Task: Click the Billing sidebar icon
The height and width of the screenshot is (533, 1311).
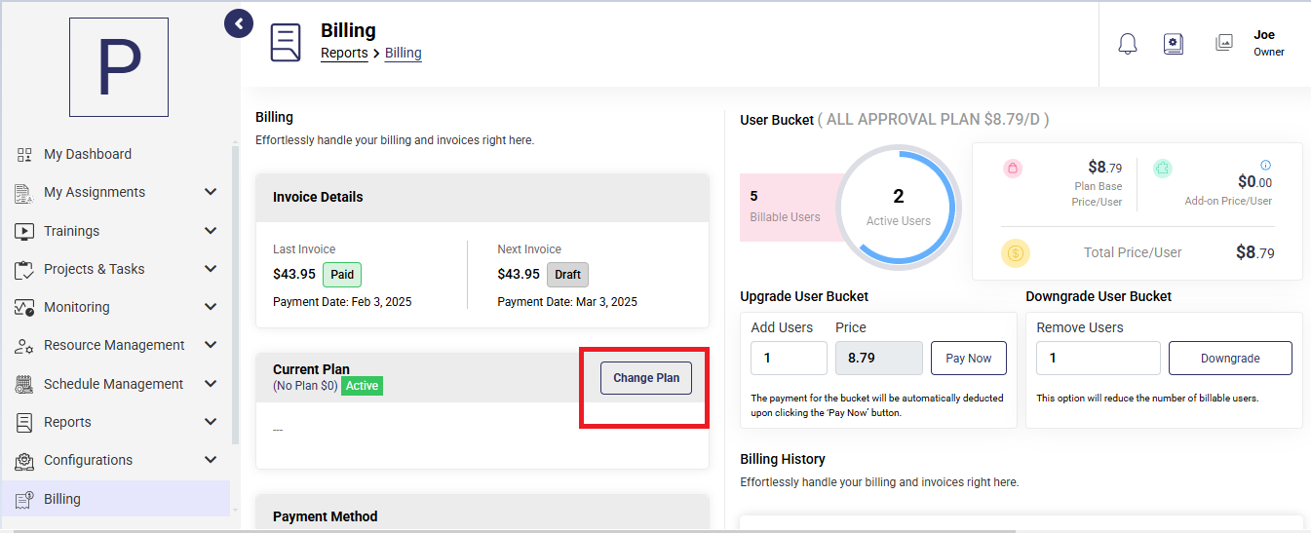Action: click(x=24, y=499)
